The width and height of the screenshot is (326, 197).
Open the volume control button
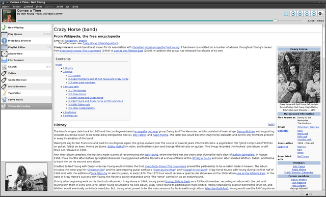point(320,14)
